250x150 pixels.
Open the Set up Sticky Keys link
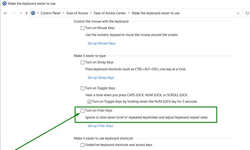click(101, 78)
